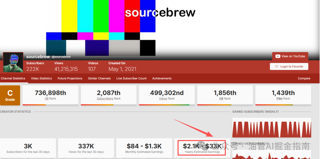Screen dimensions: 320x159
Task: Click the 222K subscribers value
Action: pyautogui.click(x=33, y=69)
